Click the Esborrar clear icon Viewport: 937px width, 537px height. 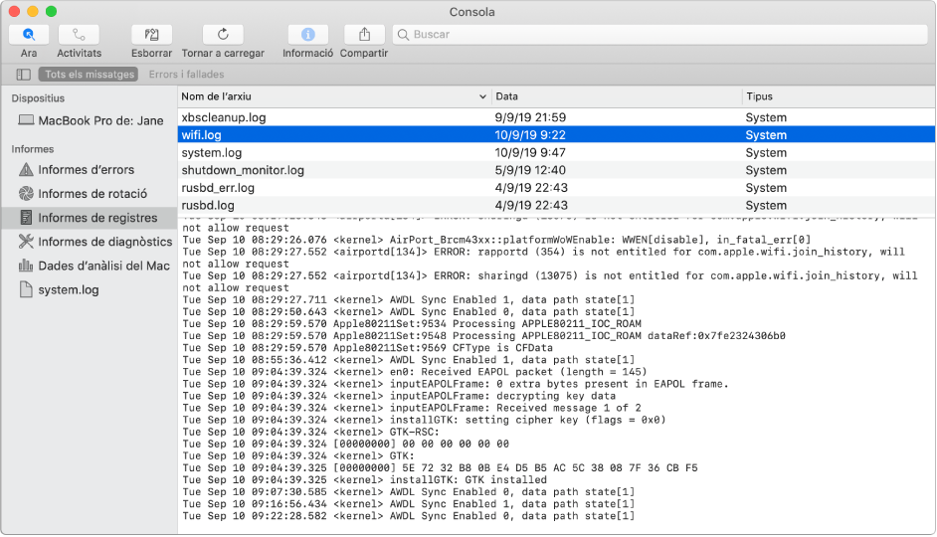(x=151, y=35)
